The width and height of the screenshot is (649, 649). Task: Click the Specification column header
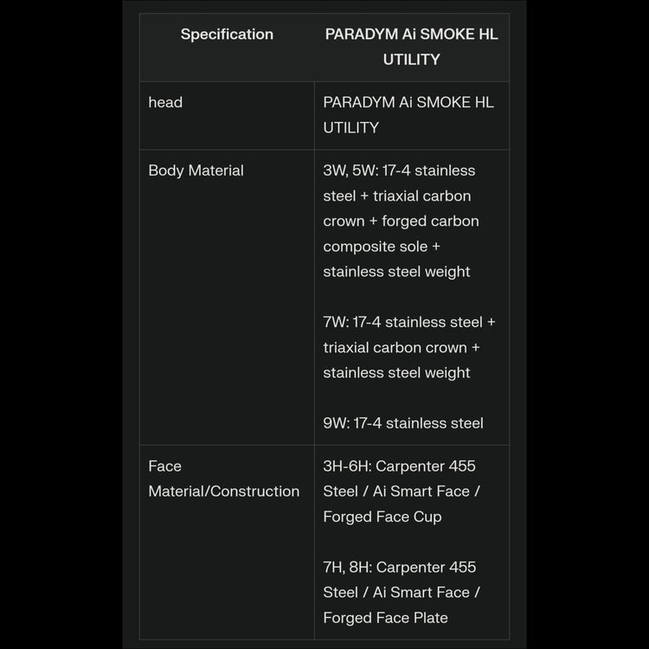click(x=227, y=35)
